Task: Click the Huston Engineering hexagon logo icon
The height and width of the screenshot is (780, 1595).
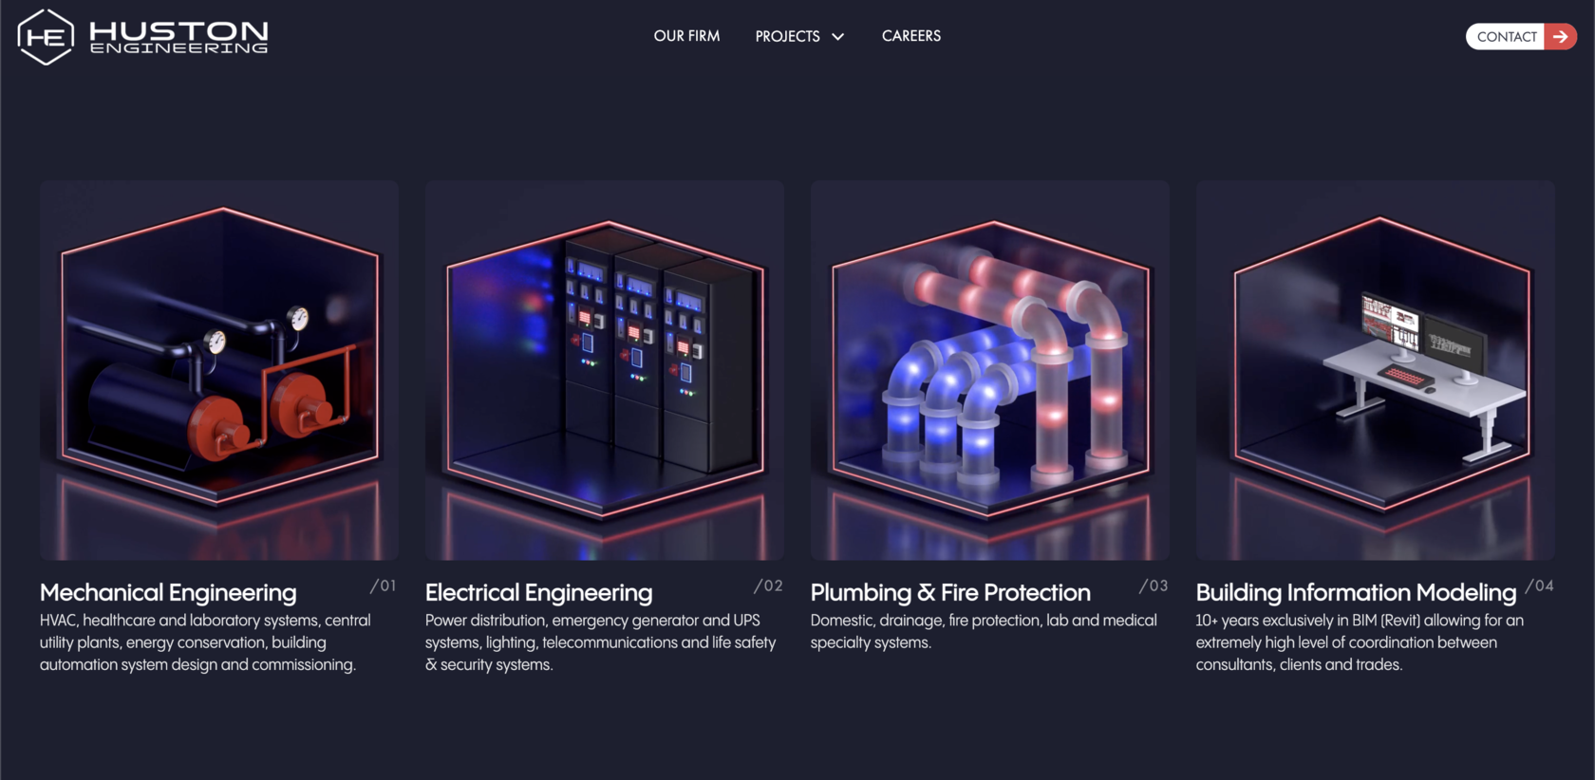Action: point(45,37)
